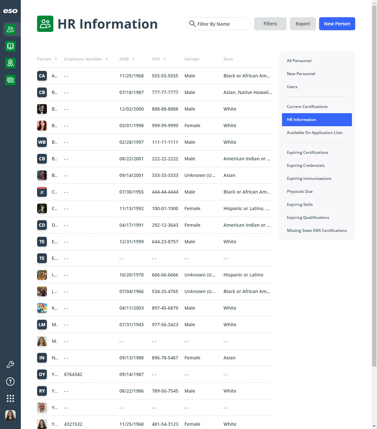Focus the Filter By Name search field

click(218, 24)
